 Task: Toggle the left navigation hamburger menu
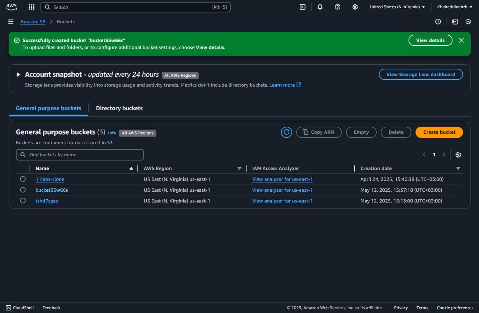tap(11, 22)
